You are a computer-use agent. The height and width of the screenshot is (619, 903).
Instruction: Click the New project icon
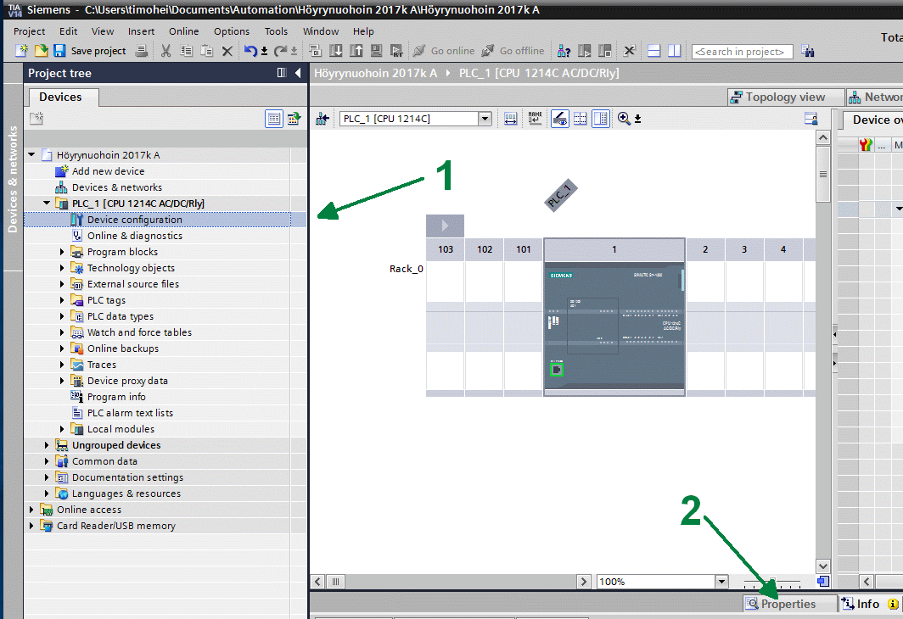22,51
